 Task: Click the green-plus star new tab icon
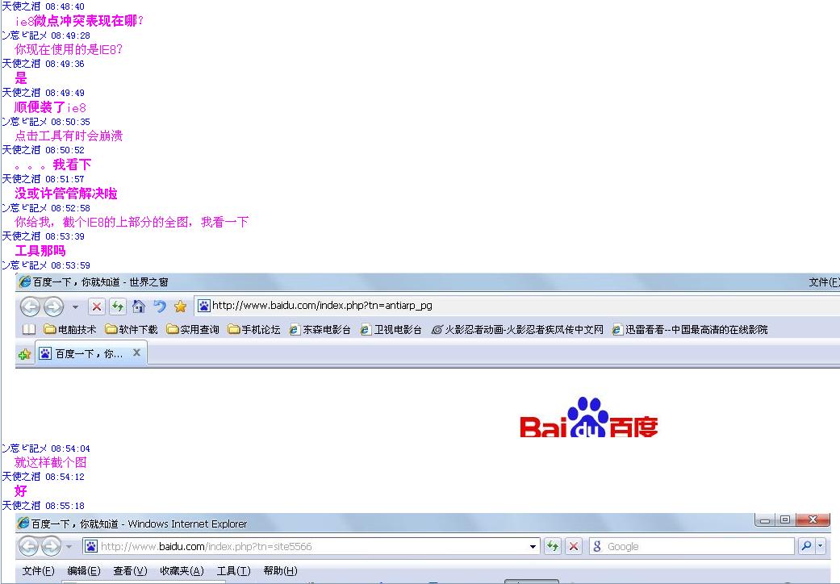click(25, 354)
